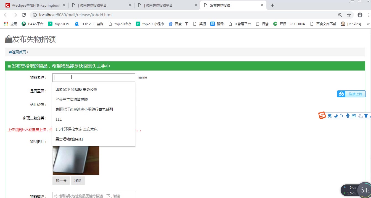Image resolution: width=371 pixels, height=198 pixels.
Task: Open the Sogou soft keyboard icon
Action: [354, 116]
